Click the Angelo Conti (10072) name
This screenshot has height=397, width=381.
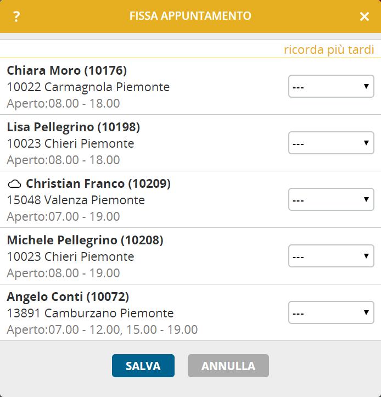tap(68, 297)
